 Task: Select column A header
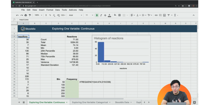[23, 23]
